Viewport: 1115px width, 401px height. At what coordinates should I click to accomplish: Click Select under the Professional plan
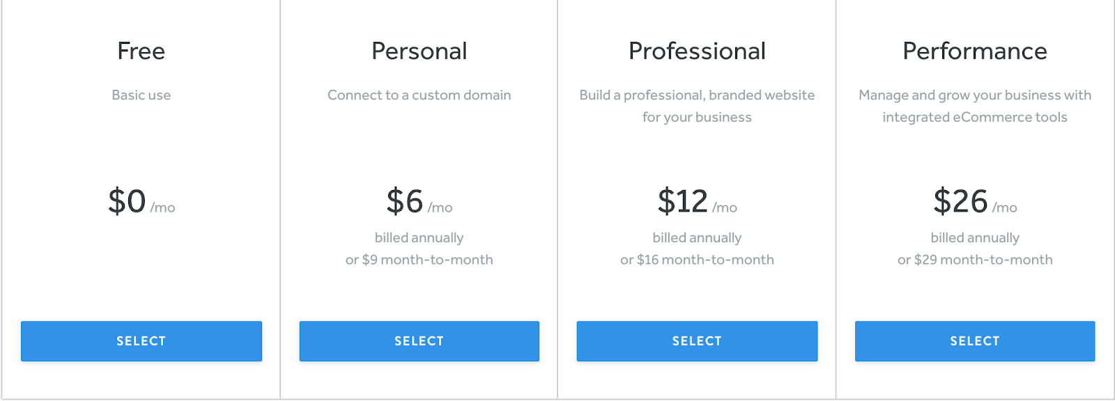(697, 341)
